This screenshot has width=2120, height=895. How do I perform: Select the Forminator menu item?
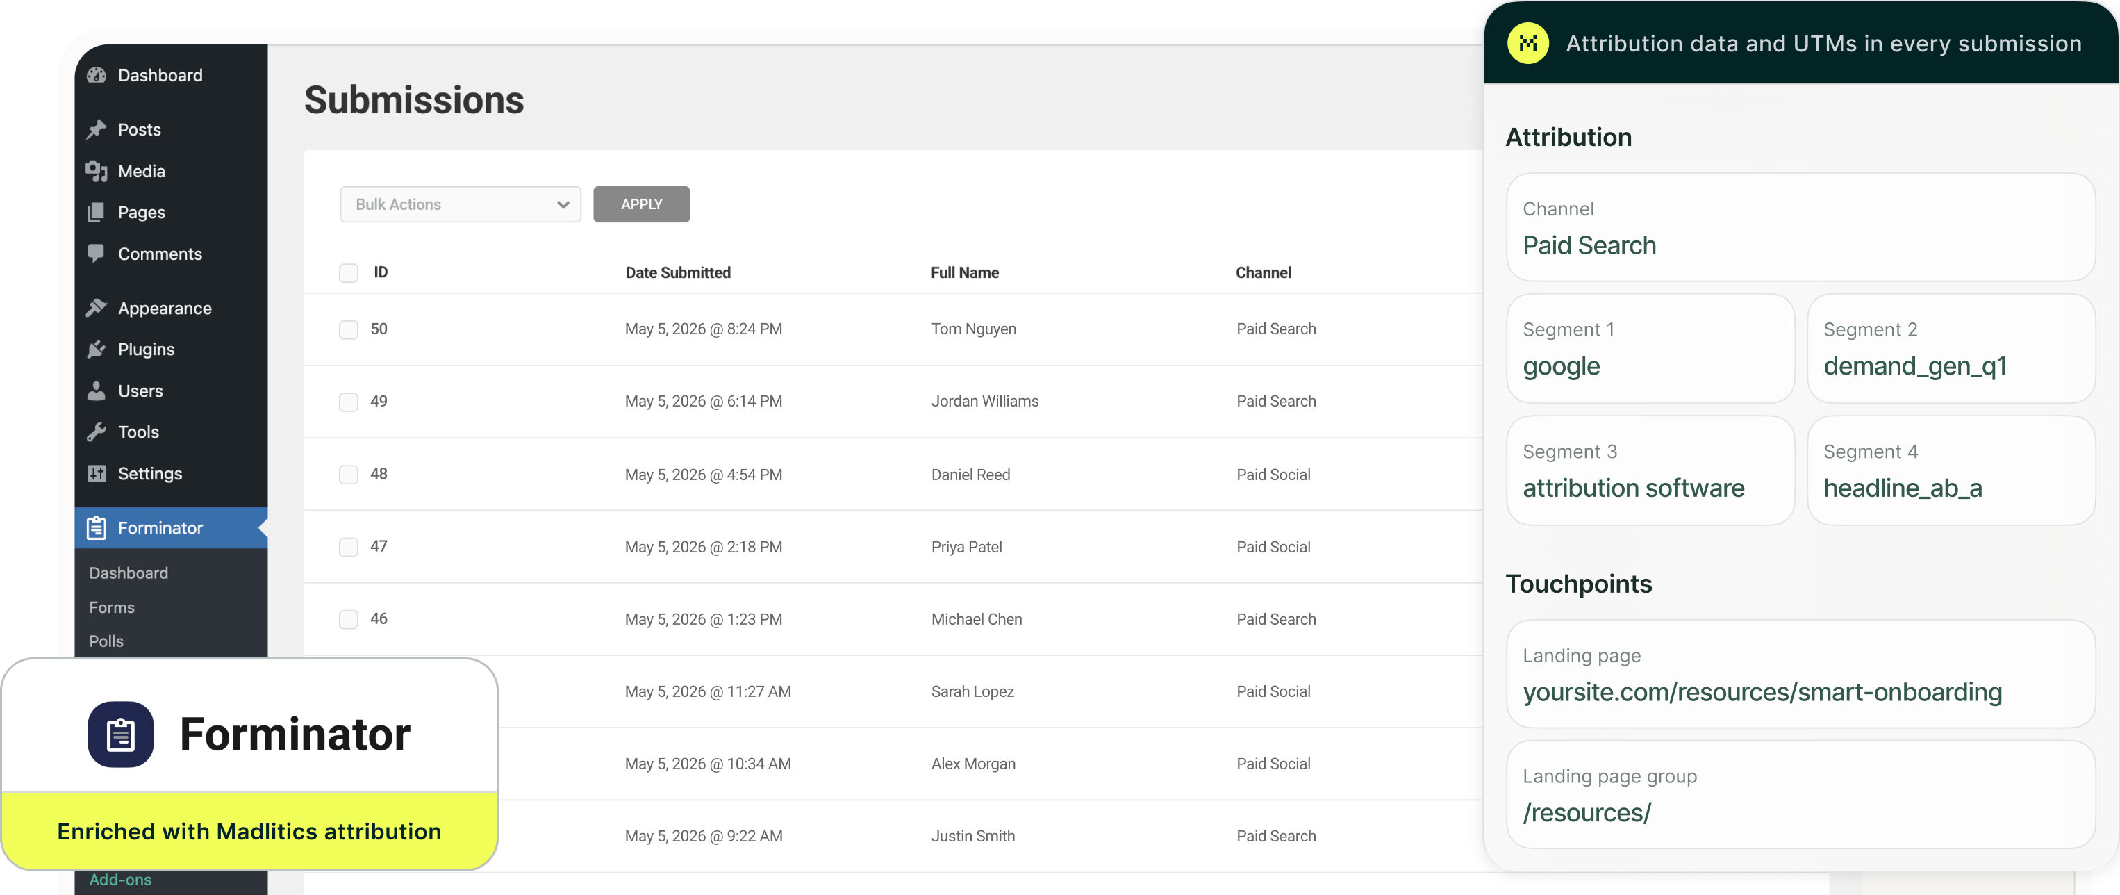tap(171, 528)
